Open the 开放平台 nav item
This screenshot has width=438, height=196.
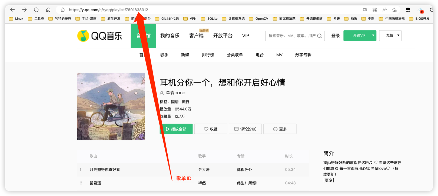pyautogui.click(x=223, y=36)
